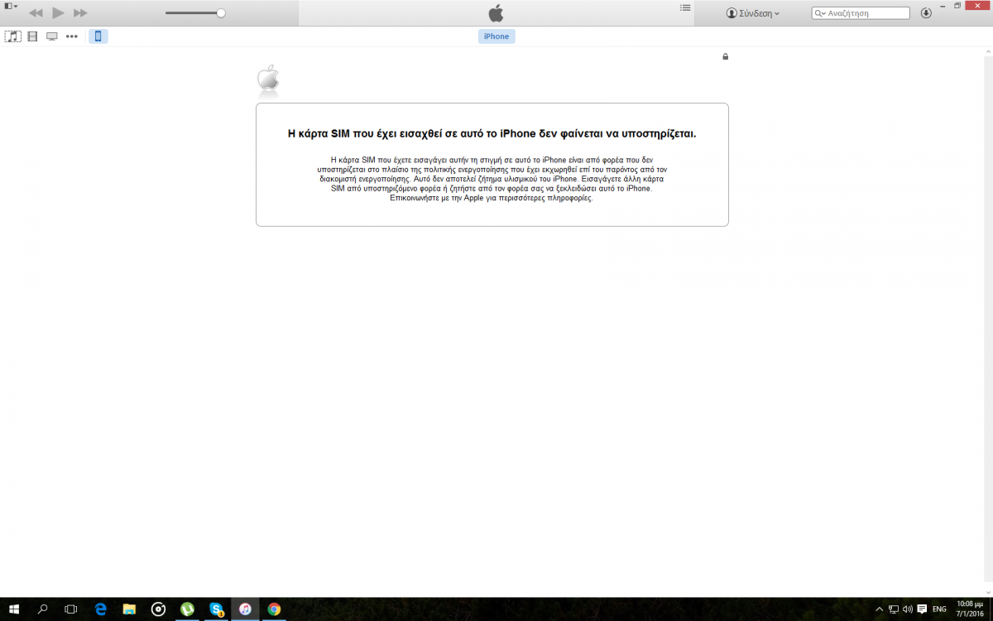993x621 pixels.
Task: Adjust the volume slider knob
Action: 221,13
